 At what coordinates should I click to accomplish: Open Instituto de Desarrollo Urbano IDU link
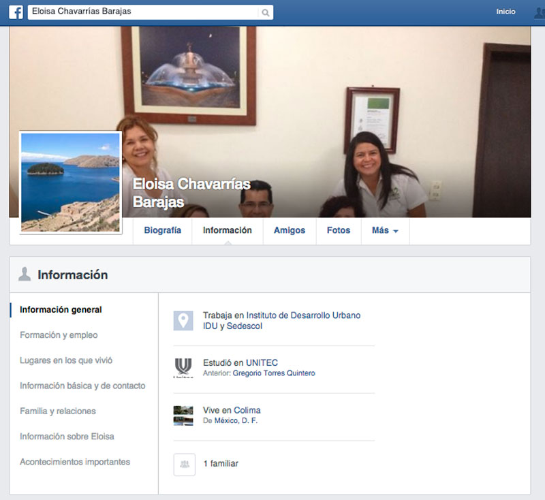click(x=281, y=320)
